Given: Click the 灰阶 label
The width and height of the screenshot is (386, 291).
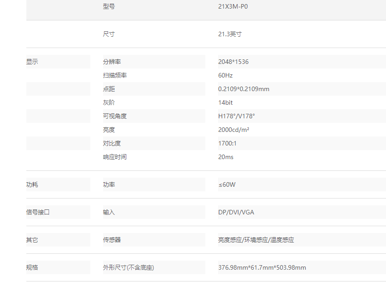Looking at the screenshot, I should 109,102.
